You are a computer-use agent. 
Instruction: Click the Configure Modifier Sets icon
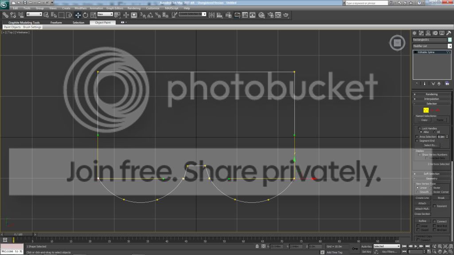click(x=447, y=84)
